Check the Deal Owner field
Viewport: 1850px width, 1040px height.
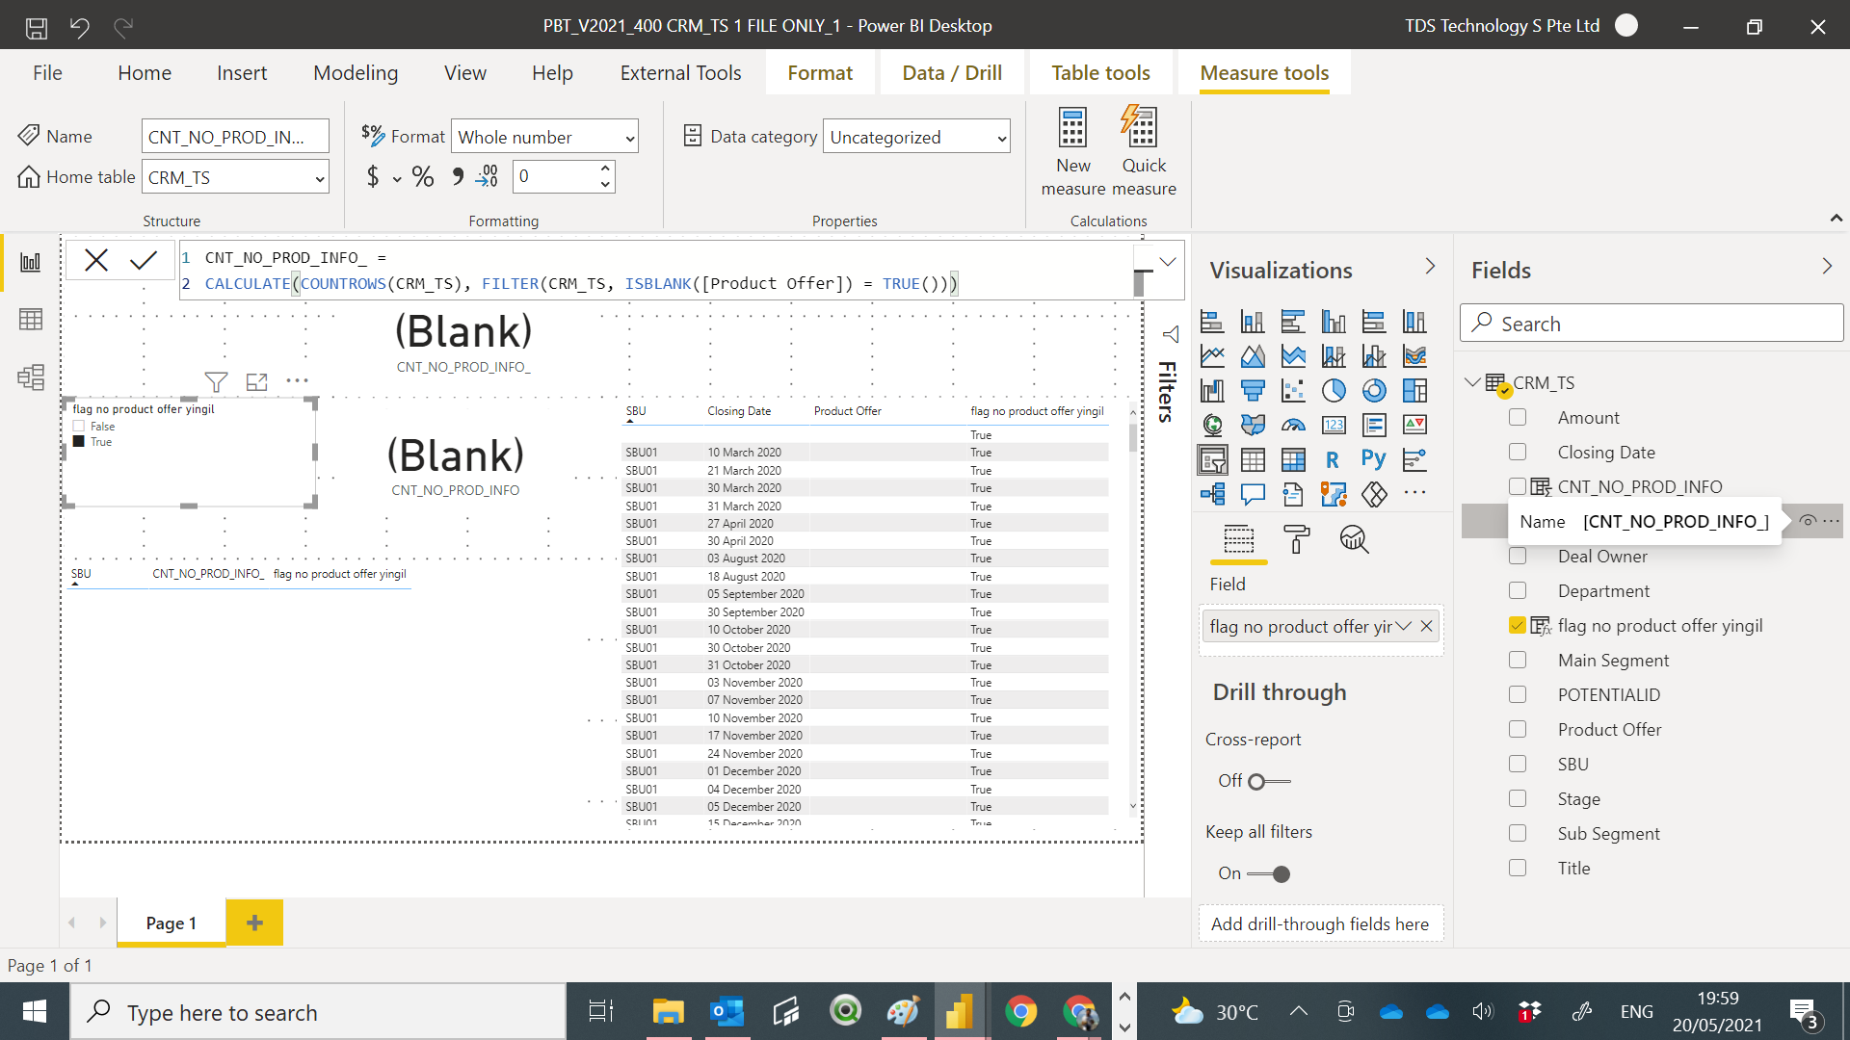pos(1518,556)
